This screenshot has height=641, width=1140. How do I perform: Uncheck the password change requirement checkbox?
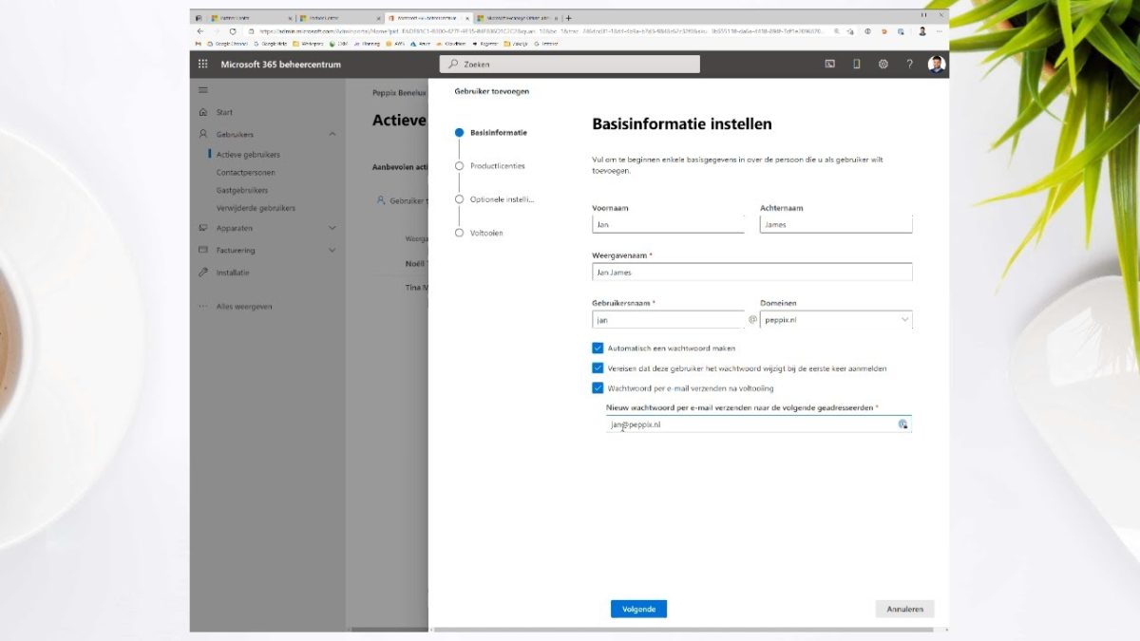598,368
